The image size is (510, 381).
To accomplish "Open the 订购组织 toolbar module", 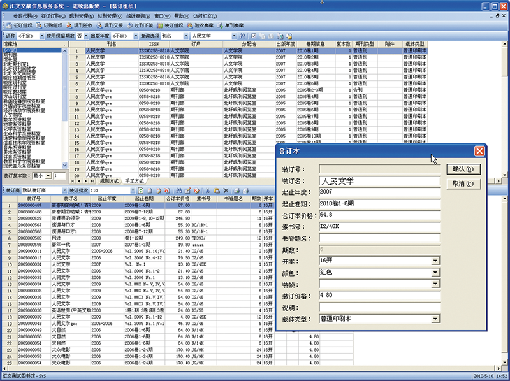I will [x=49, y=25].
